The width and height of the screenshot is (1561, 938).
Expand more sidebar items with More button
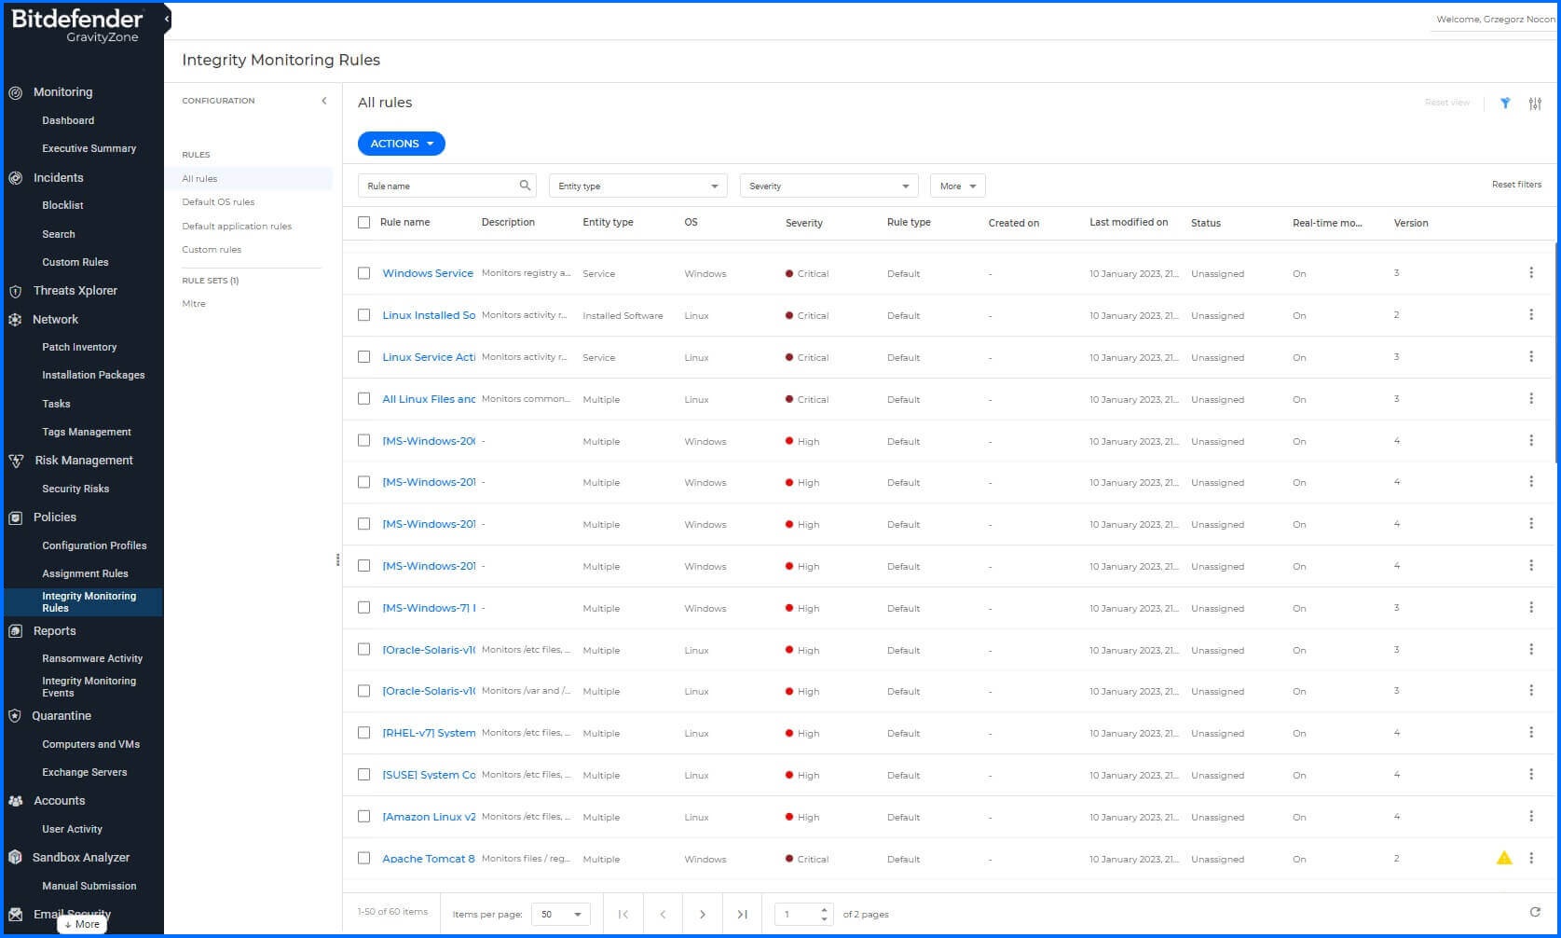tap(82, 924)
